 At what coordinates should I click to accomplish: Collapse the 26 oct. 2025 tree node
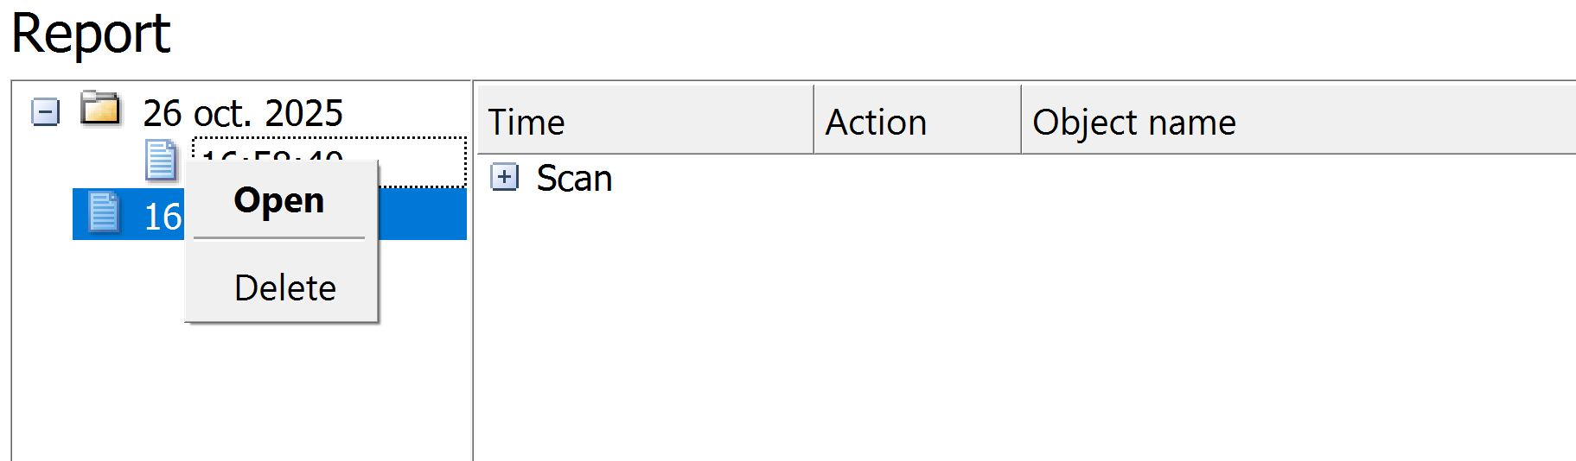click(x=45, y=111)
